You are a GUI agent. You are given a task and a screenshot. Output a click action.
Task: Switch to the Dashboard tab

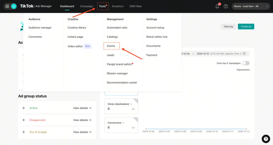67,6
